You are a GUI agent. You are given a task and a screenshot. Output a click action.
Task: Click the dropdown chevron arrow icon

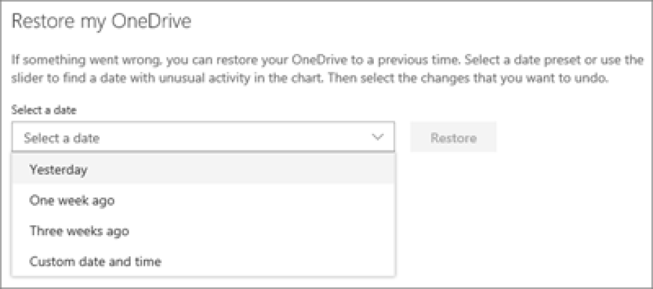tap(378, 138)
